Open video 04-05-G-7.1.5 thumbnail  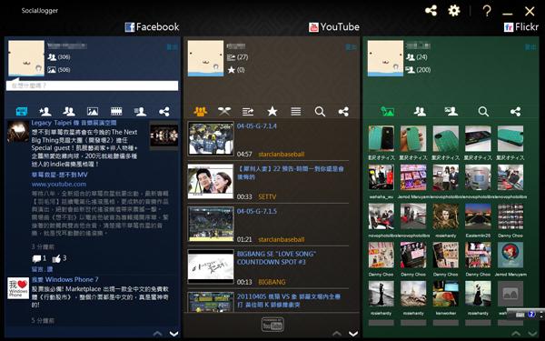point(211,224)
